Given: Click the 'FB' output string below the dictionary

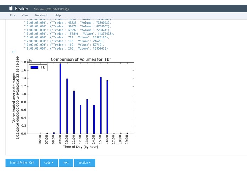Looking at the screenshot, I should tap(14, 52).
